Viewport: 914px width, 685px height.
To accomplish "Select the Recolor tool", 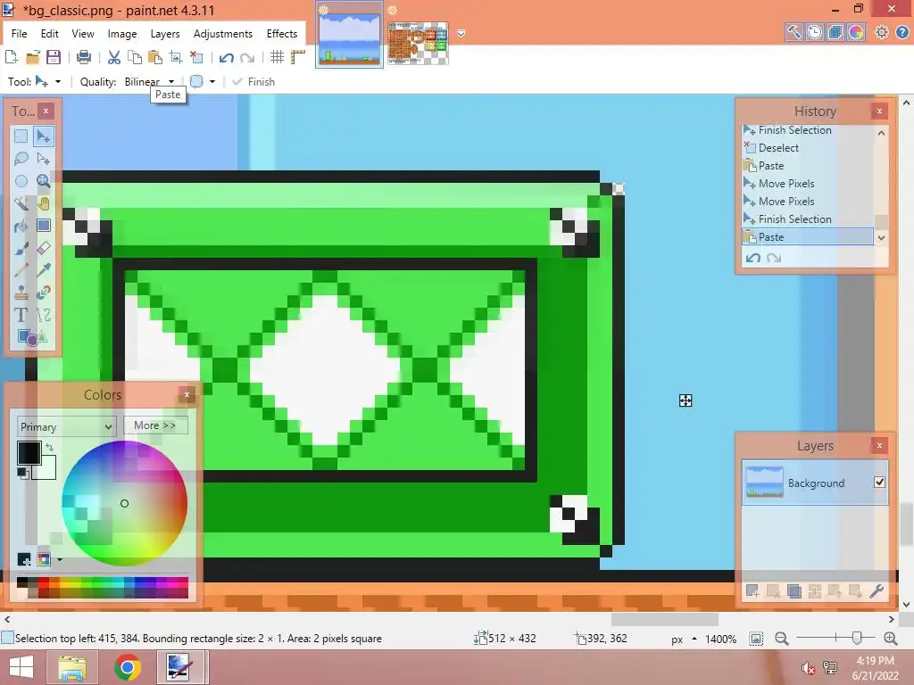I will coord(43,293).
